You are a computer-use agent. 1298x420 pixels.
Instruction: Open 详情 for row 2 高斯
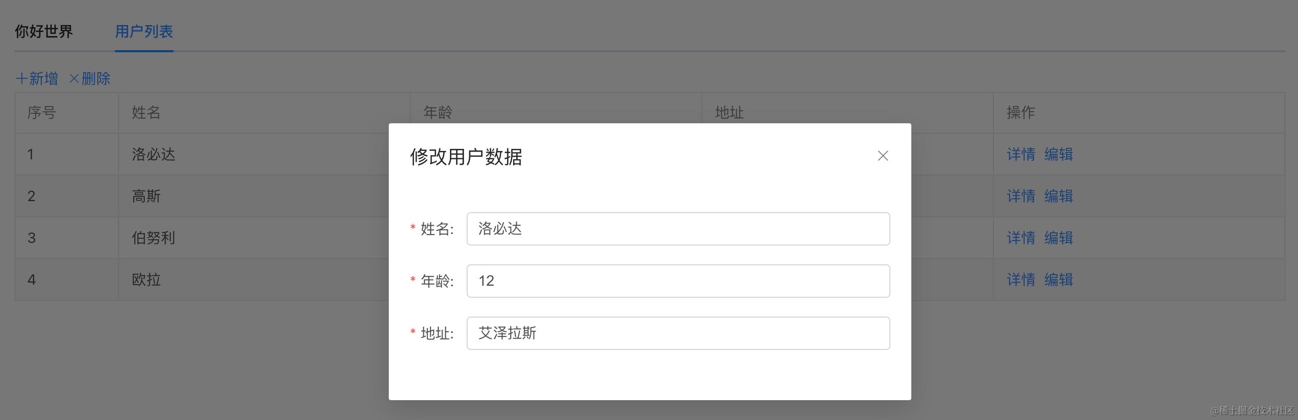pyautogui.click(x=1021, y=196)
